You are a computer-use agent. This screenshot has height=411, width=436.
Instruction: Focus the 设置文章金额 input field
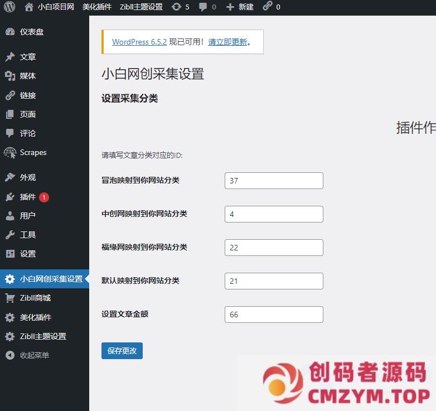[x=274, y=315]
